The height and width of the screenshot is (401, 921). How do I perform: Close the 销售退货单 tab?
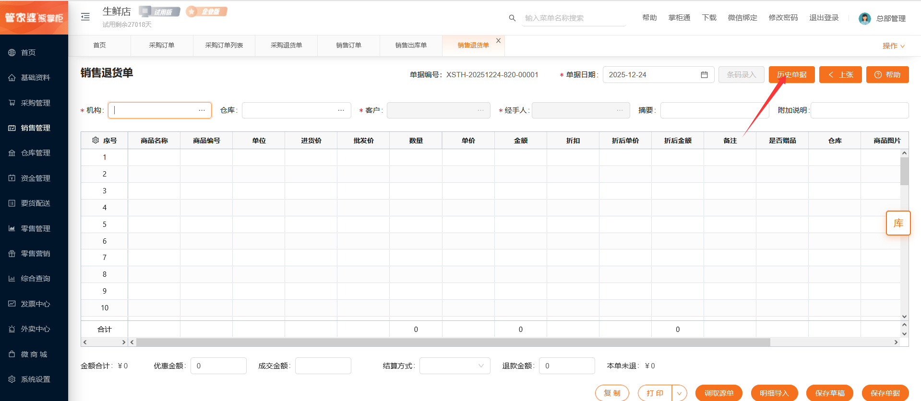[498, 41]
